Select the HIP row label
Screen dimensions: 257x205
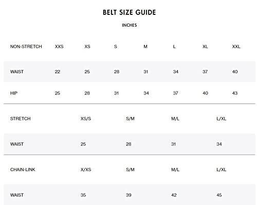pyautogui.click(x=14, y=93)
